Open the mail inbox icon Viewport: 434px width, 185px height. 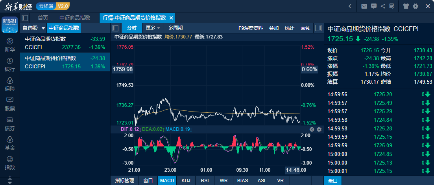tap(364, 6)
